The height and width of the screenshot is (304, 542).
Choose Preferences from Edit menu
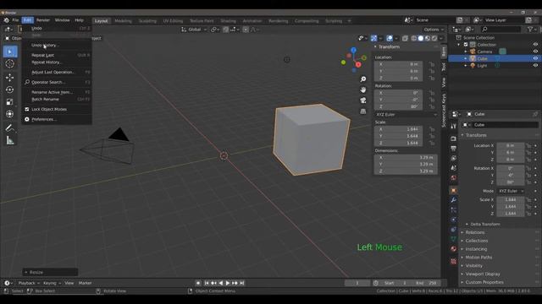point(57,119)
